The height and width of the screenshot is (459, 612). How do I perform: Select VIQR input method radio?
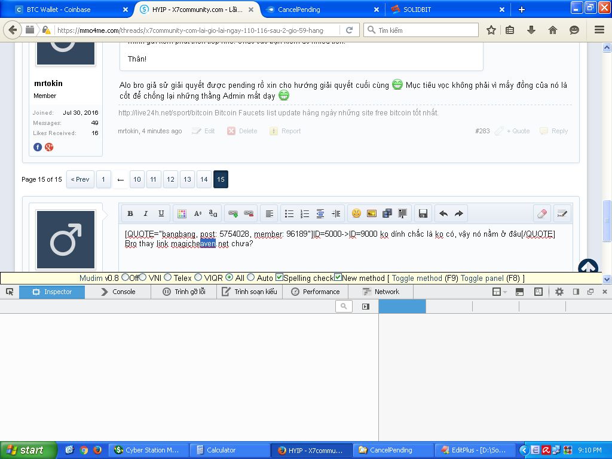coord(198,277)
